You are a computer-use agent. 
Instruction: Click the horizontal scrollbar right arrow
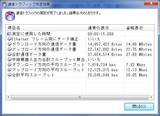pyautogui.click(x=151, y=97)
